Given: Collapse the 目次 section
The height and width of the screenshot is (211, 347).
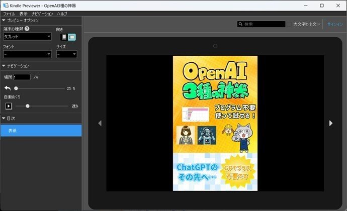Looking at the screenshot, I should click(x=4, y=119).
